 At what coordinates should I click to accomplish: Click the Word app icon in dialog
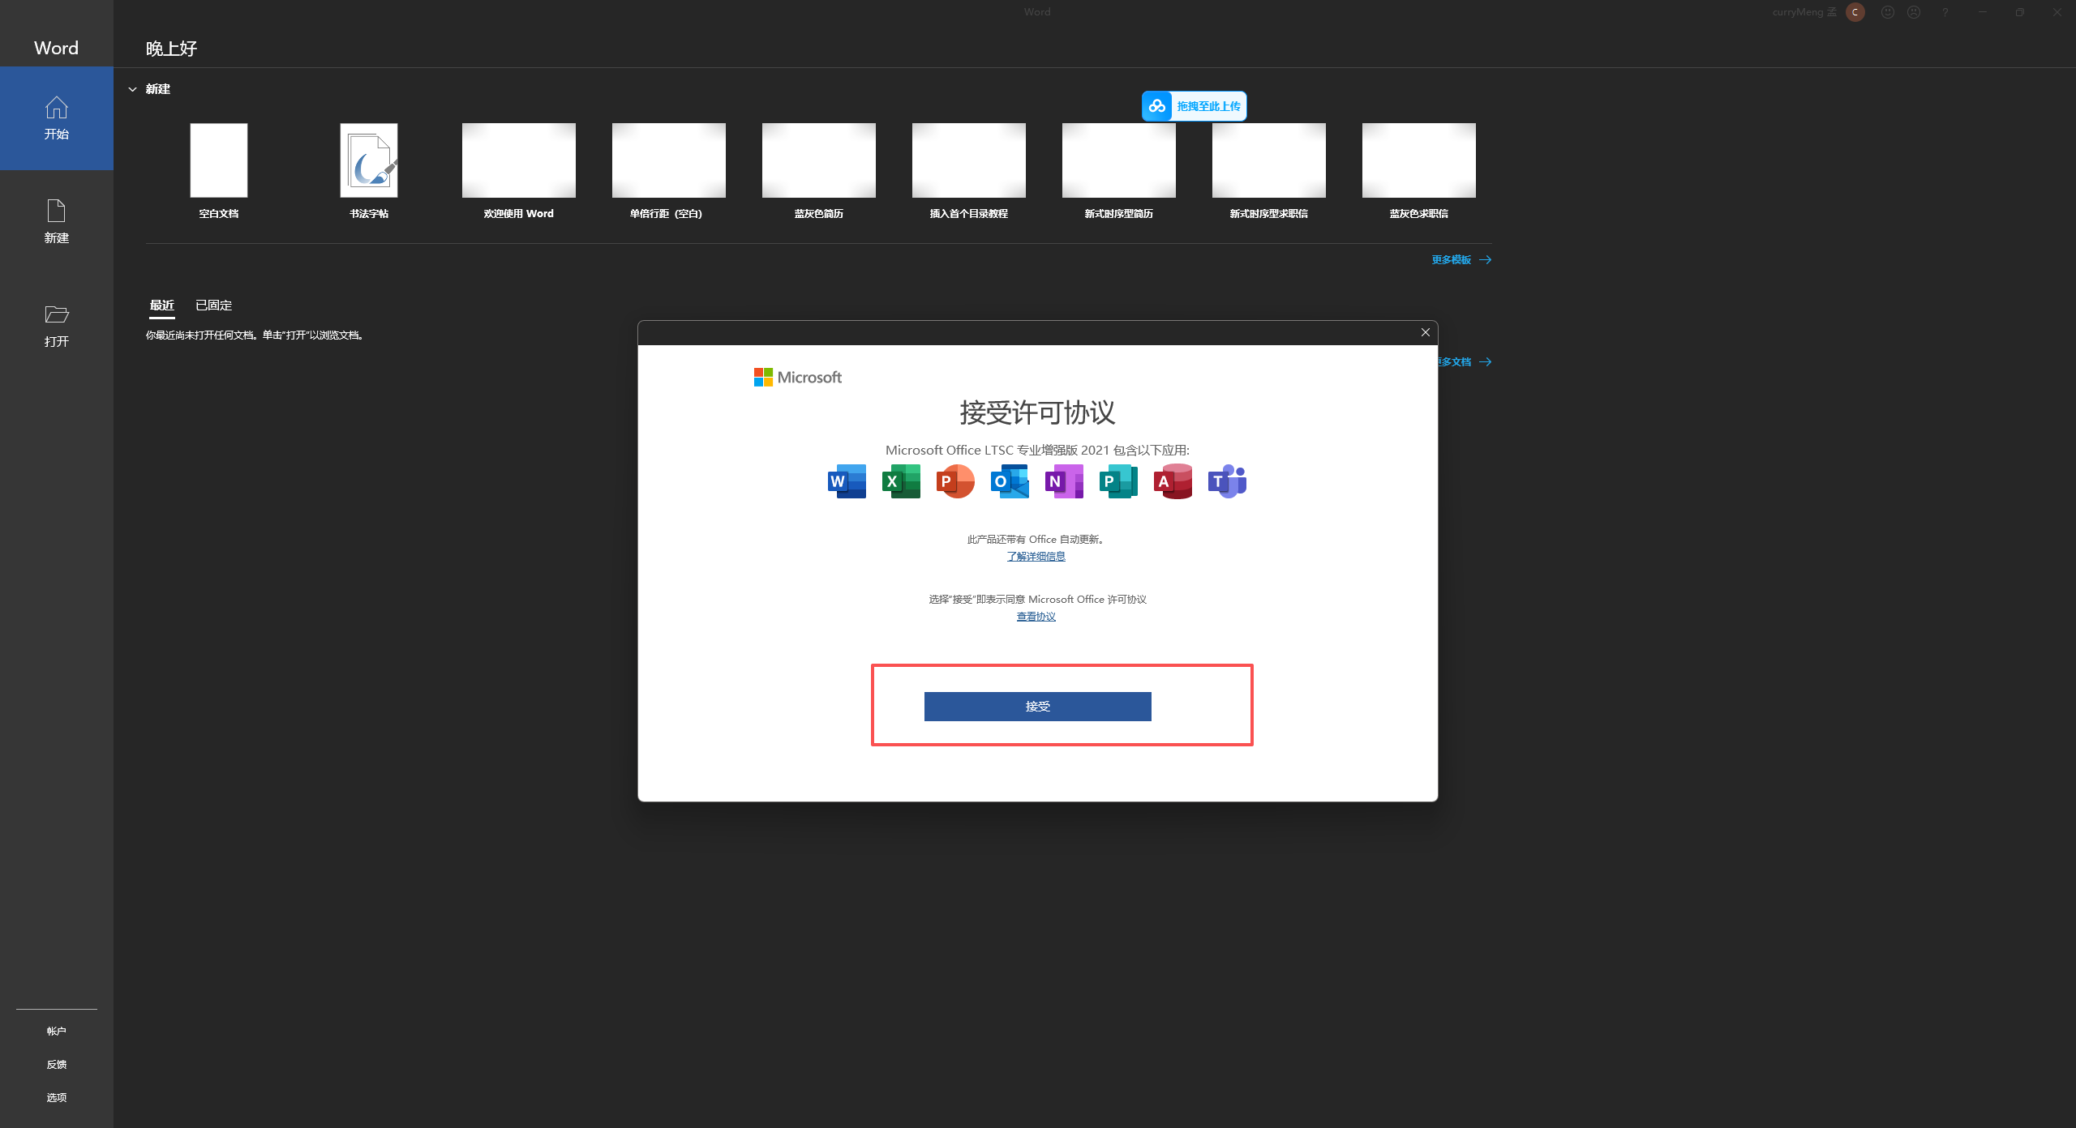click(x=847, y=481)
